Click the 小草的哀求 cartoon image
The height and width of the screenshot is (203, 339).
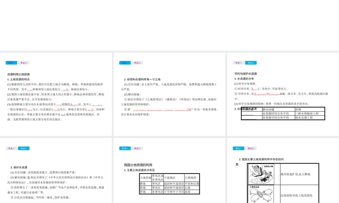click(261, 194)
